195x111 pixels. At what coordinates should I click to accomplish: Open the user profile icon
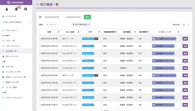click(x=7, y=9)
